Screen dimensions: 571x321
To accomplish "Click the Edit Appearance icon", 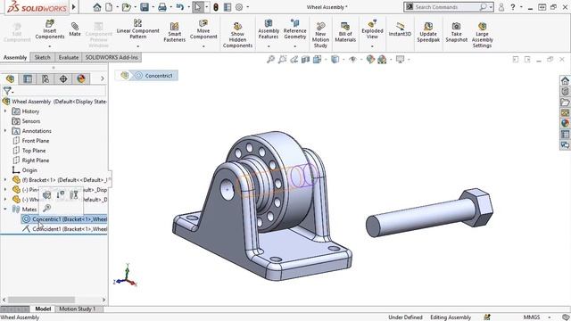I will pos(370,60).
